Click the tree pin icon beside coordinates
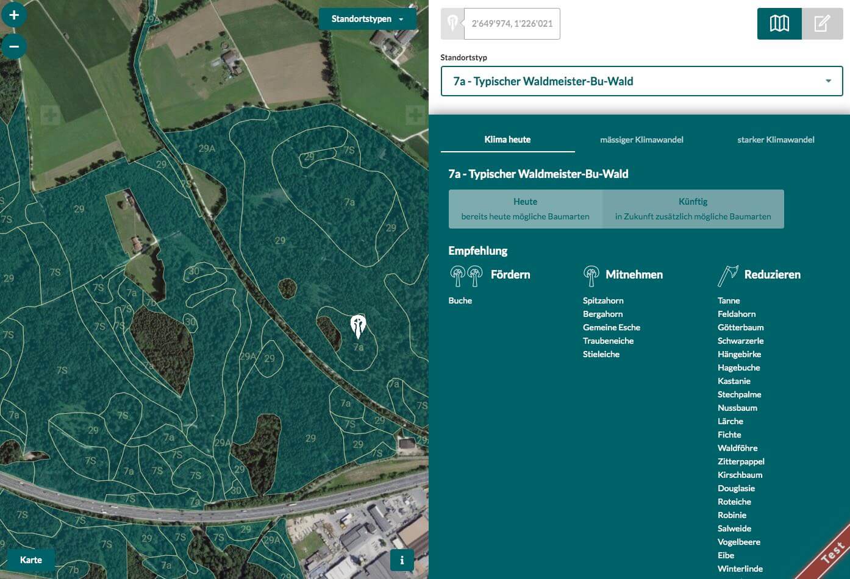Viewport: 850px width, 579px height. (452, 24)
